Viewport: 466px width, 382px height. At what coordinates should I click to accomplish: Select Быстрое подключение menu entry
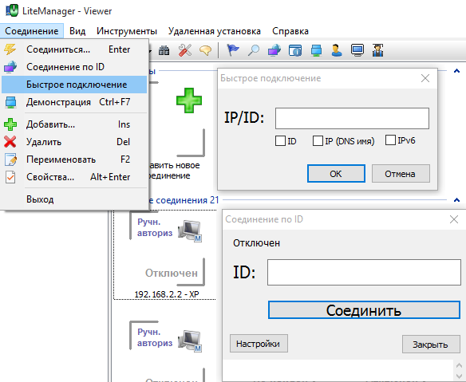coord(74,85)
